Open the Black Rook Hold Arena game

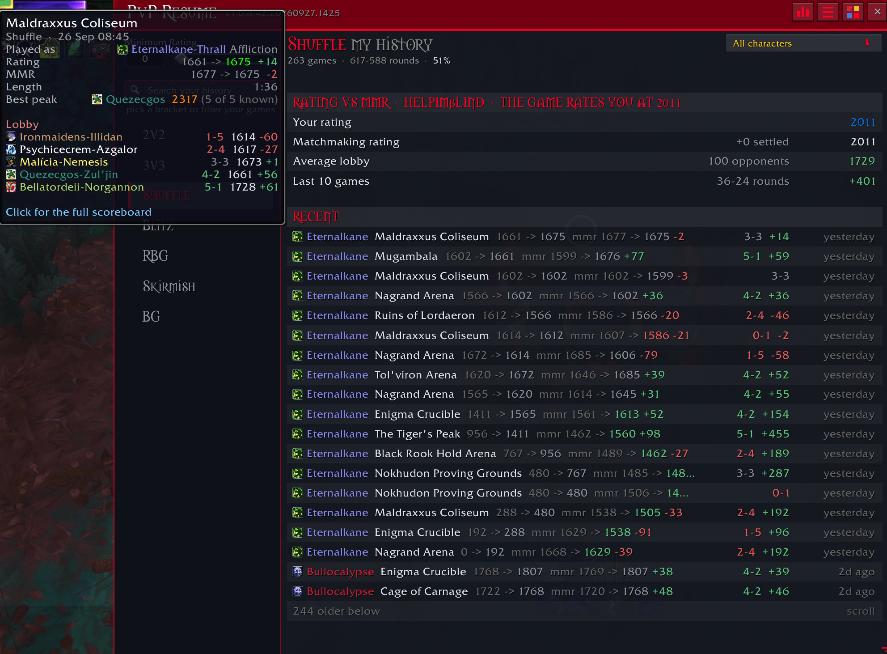pyautogui.click(x=584, y=454)
